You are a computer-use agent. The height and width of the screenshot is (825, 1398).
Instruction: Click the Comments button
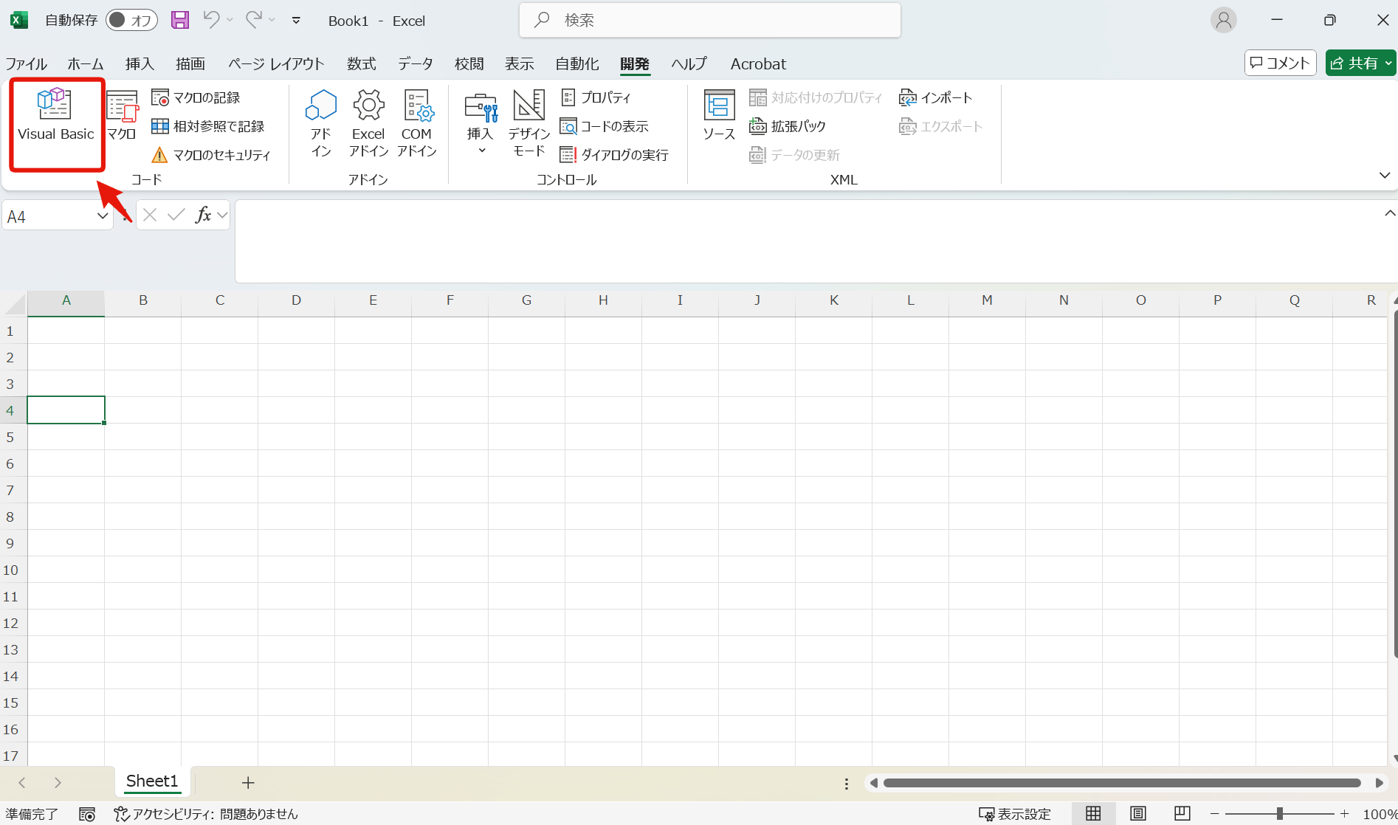click(x=1280, y=63)
